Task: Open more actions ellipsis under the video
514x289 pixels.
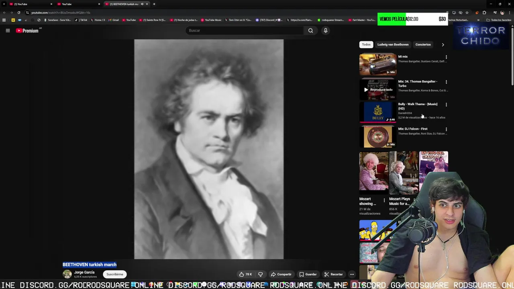Action: pyautogui.click(x=352, y=275)
